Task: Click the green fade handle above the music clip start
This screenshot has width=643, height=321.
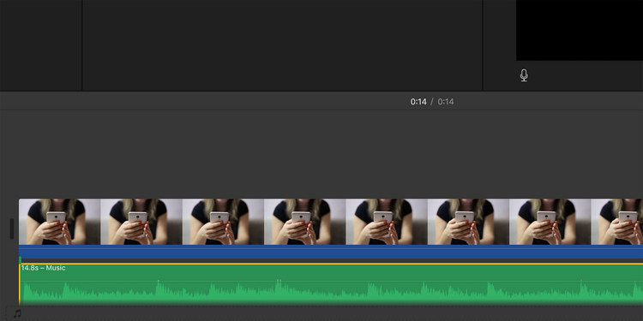Action: tap(20, 259)
